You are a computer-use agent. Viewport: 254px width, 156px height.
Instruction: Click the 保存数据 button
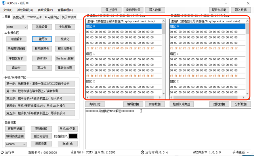[155, 104]
